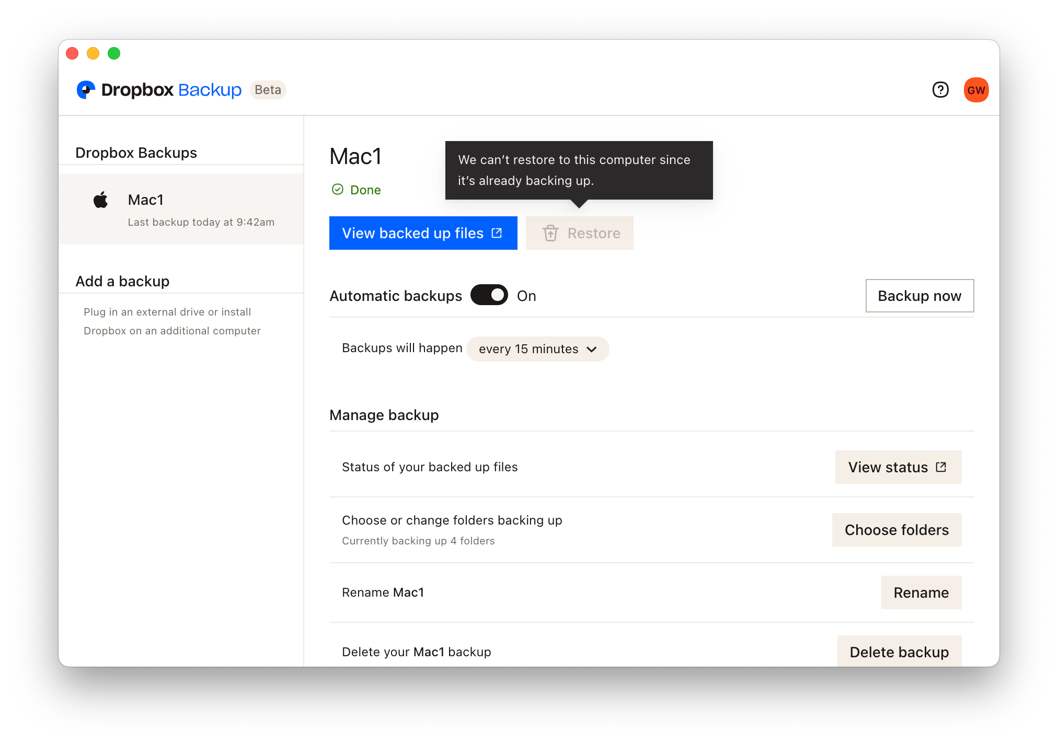Click the user profile GW avatar icon
This screenshot has width=1058, height=744.
click(976, 90)
